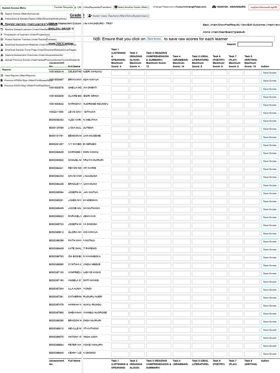Click the undo icon for Restore Deleted Learners
The image size is (280, 373).
(2, 30)
